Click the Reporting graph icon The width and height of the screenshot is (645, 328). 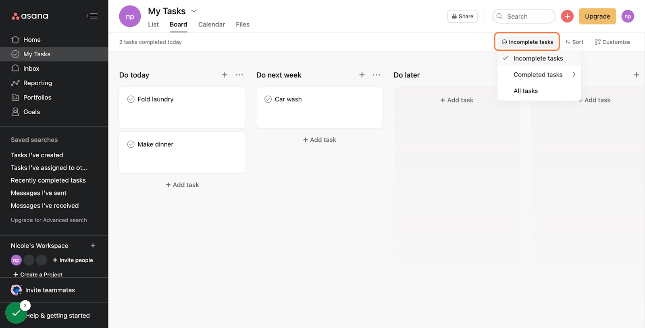click(15, 83)
